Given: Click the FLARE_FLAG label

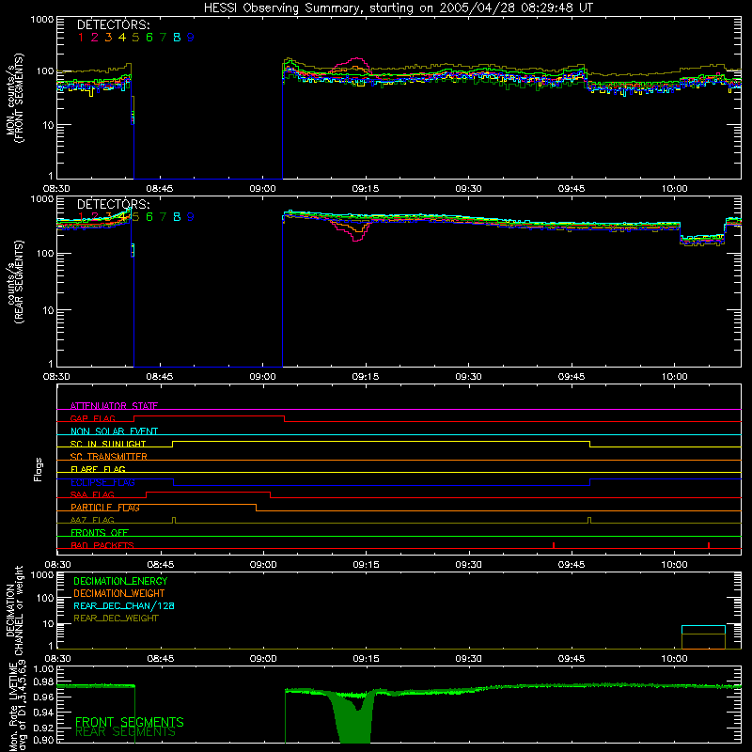Looking at the screenshot, I should pyautogui.click(x=98, y=469).
